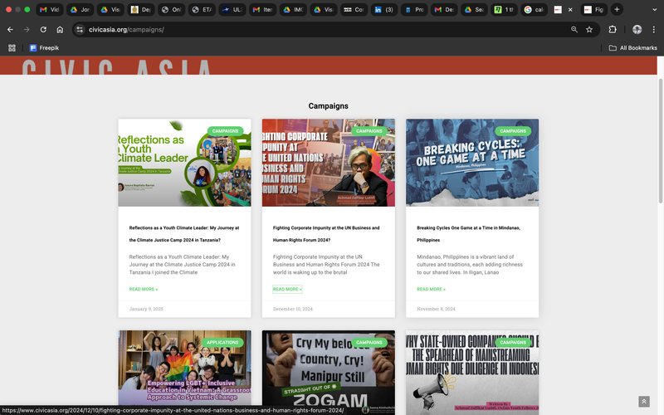Switch to the Drive 'Sec' tab

pyautogui.click(x=474, y=9)
